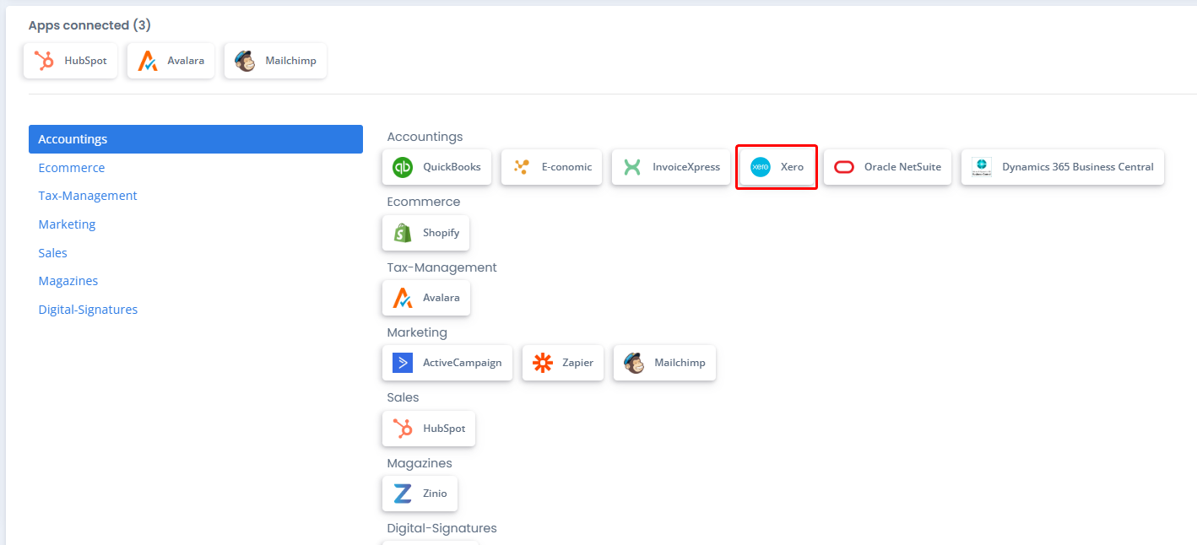Open the connected Avalara app at top

[x=171, y=61]
